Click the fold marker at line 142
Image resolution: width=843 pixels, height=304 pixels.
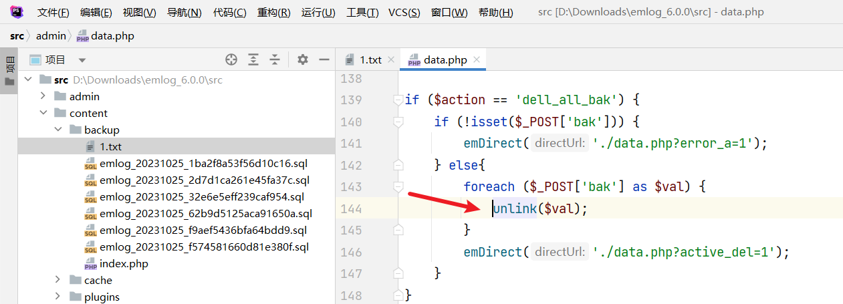coord(398,165)
